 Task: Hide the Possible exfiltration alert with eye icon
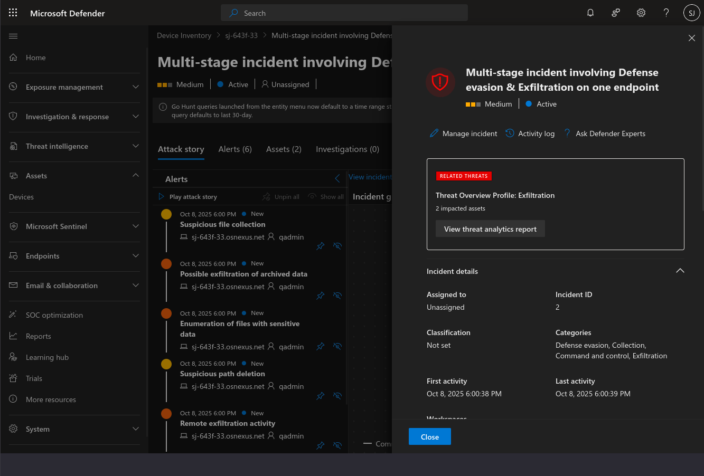(337, 296)
